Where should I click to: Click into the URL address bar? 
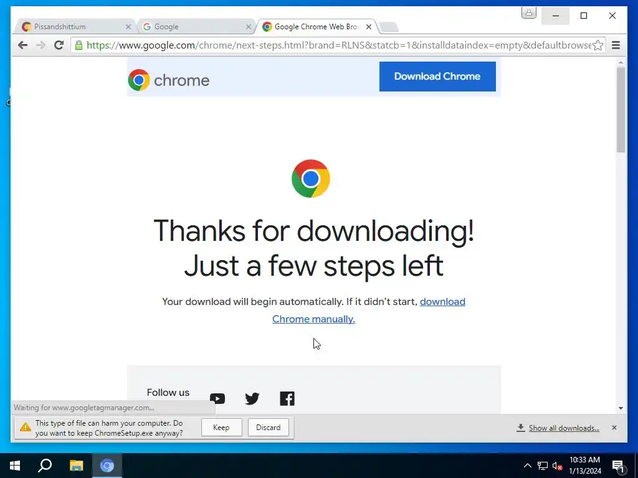[x=338, y=45]
